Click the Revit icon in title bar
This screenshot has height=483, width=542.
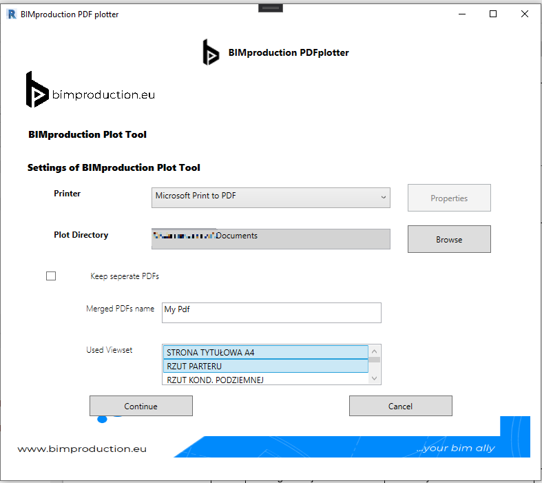point(12,14)
